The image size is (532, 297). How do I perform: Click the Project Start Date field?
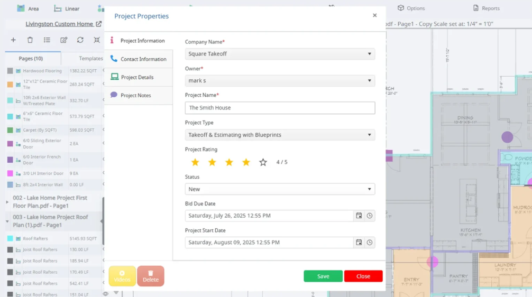[x=269, y=243]
